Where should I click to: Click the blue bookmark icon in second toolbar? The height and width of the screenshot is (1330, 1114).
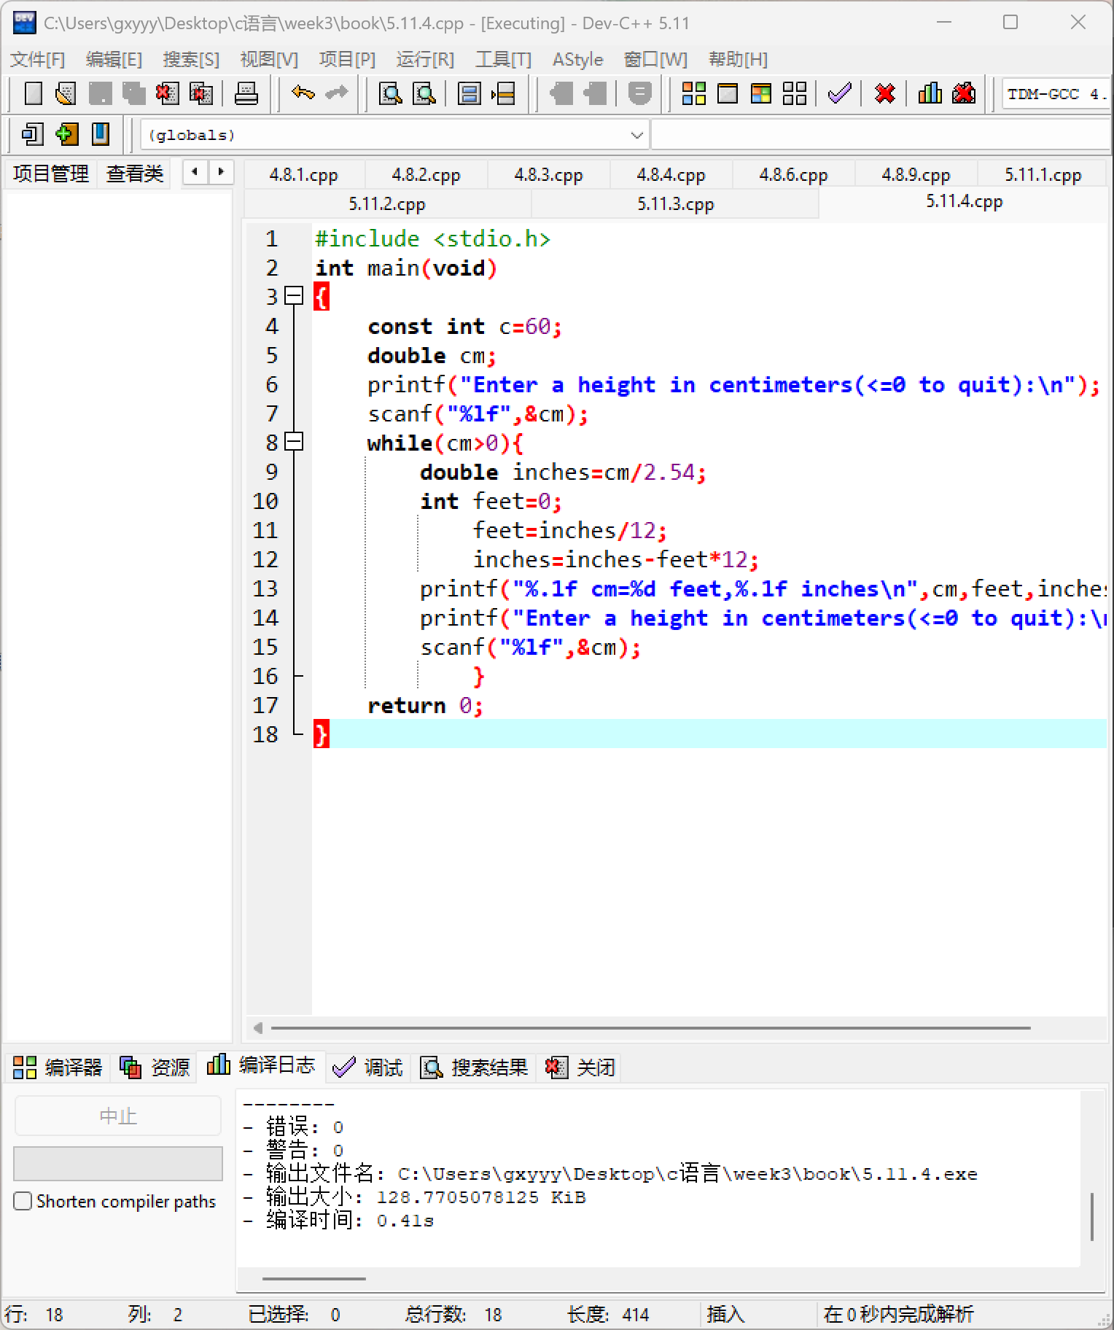[x=101, y=134]
